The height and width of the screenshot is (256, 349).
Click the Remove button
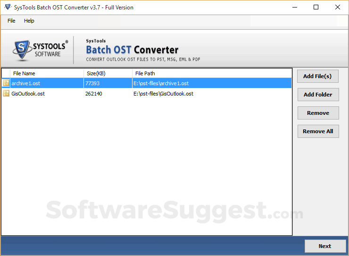pyautogui.click(x=318, y=113)
